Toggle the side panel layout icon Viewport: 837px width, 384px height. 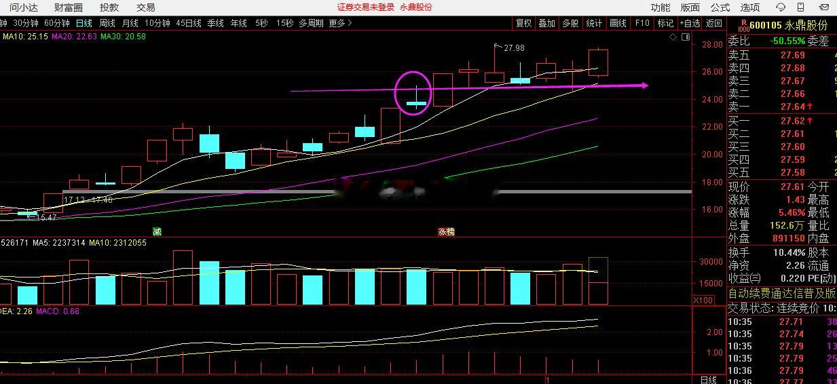(686, 37)
